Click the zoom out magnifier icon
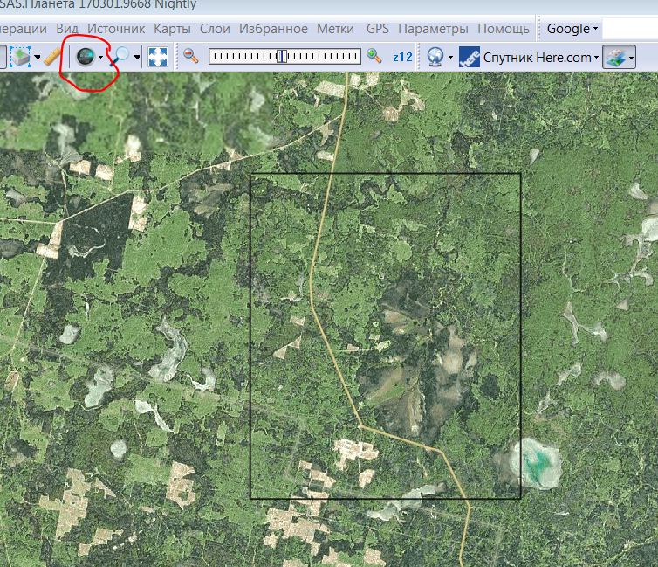This screenshot has width=658, height=567. (190, 57)
